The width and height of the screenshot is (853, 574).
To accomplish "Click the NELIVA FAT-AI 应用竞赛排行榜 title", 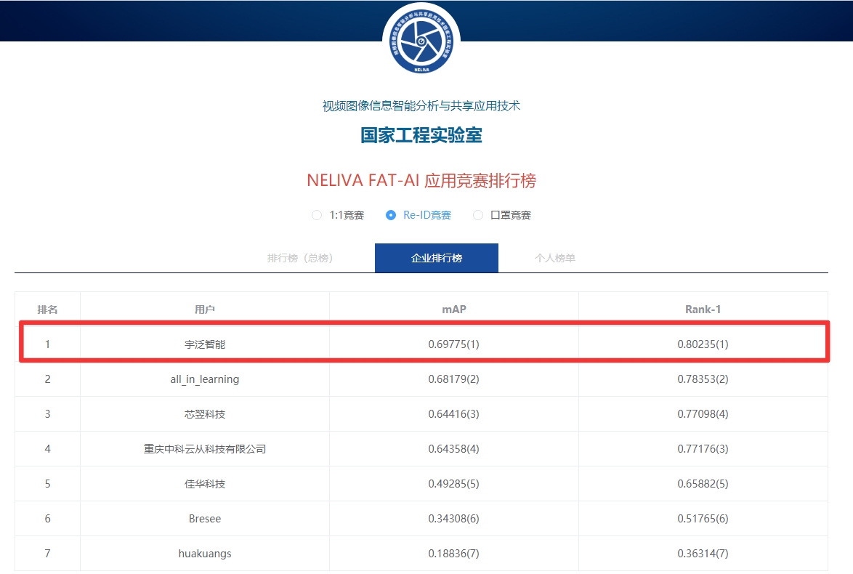I will pos(421,181).
